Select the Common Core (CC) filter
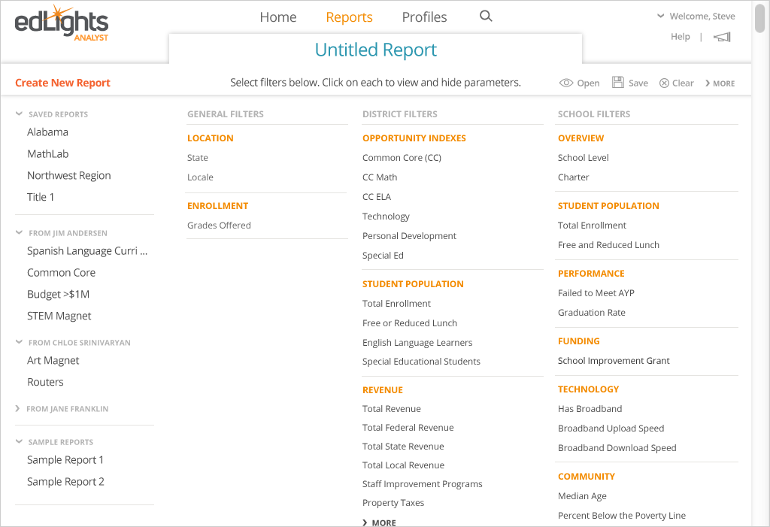 tap(402, 158)
